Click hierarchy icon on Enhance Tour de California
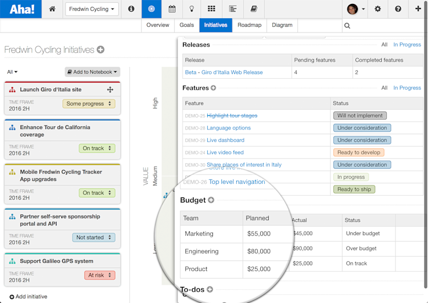Screen dimensions: 428x303 [x=13, y=127]
